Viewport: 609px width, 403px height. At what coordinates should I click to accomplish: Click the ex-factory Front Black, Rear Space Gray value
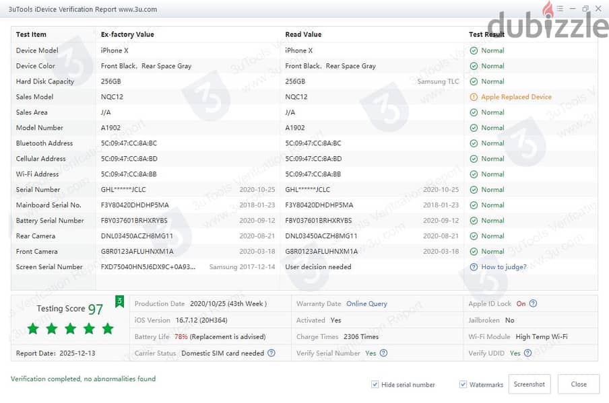click(146, 66)
